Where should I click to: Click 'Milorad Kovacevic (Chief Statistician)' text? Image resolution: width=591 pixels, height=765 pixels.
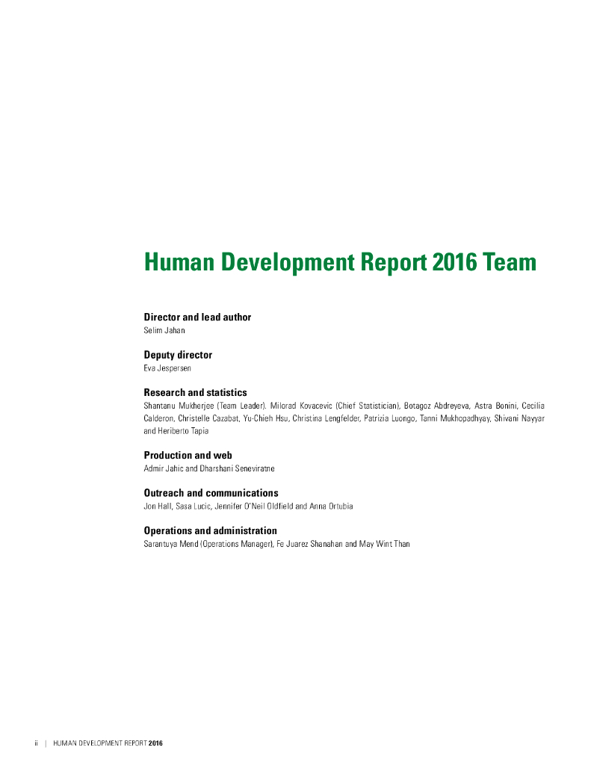click(335, 406)
